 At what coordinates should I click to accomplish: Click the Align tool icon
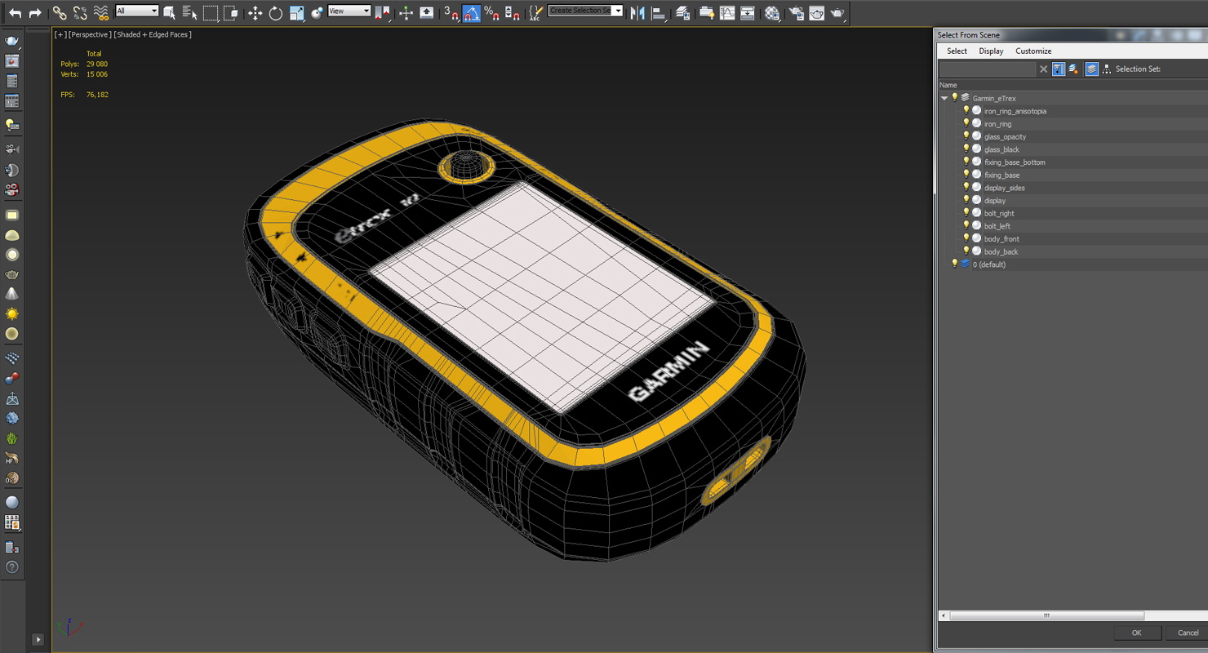pyautogui.click(x=658, y=12)
